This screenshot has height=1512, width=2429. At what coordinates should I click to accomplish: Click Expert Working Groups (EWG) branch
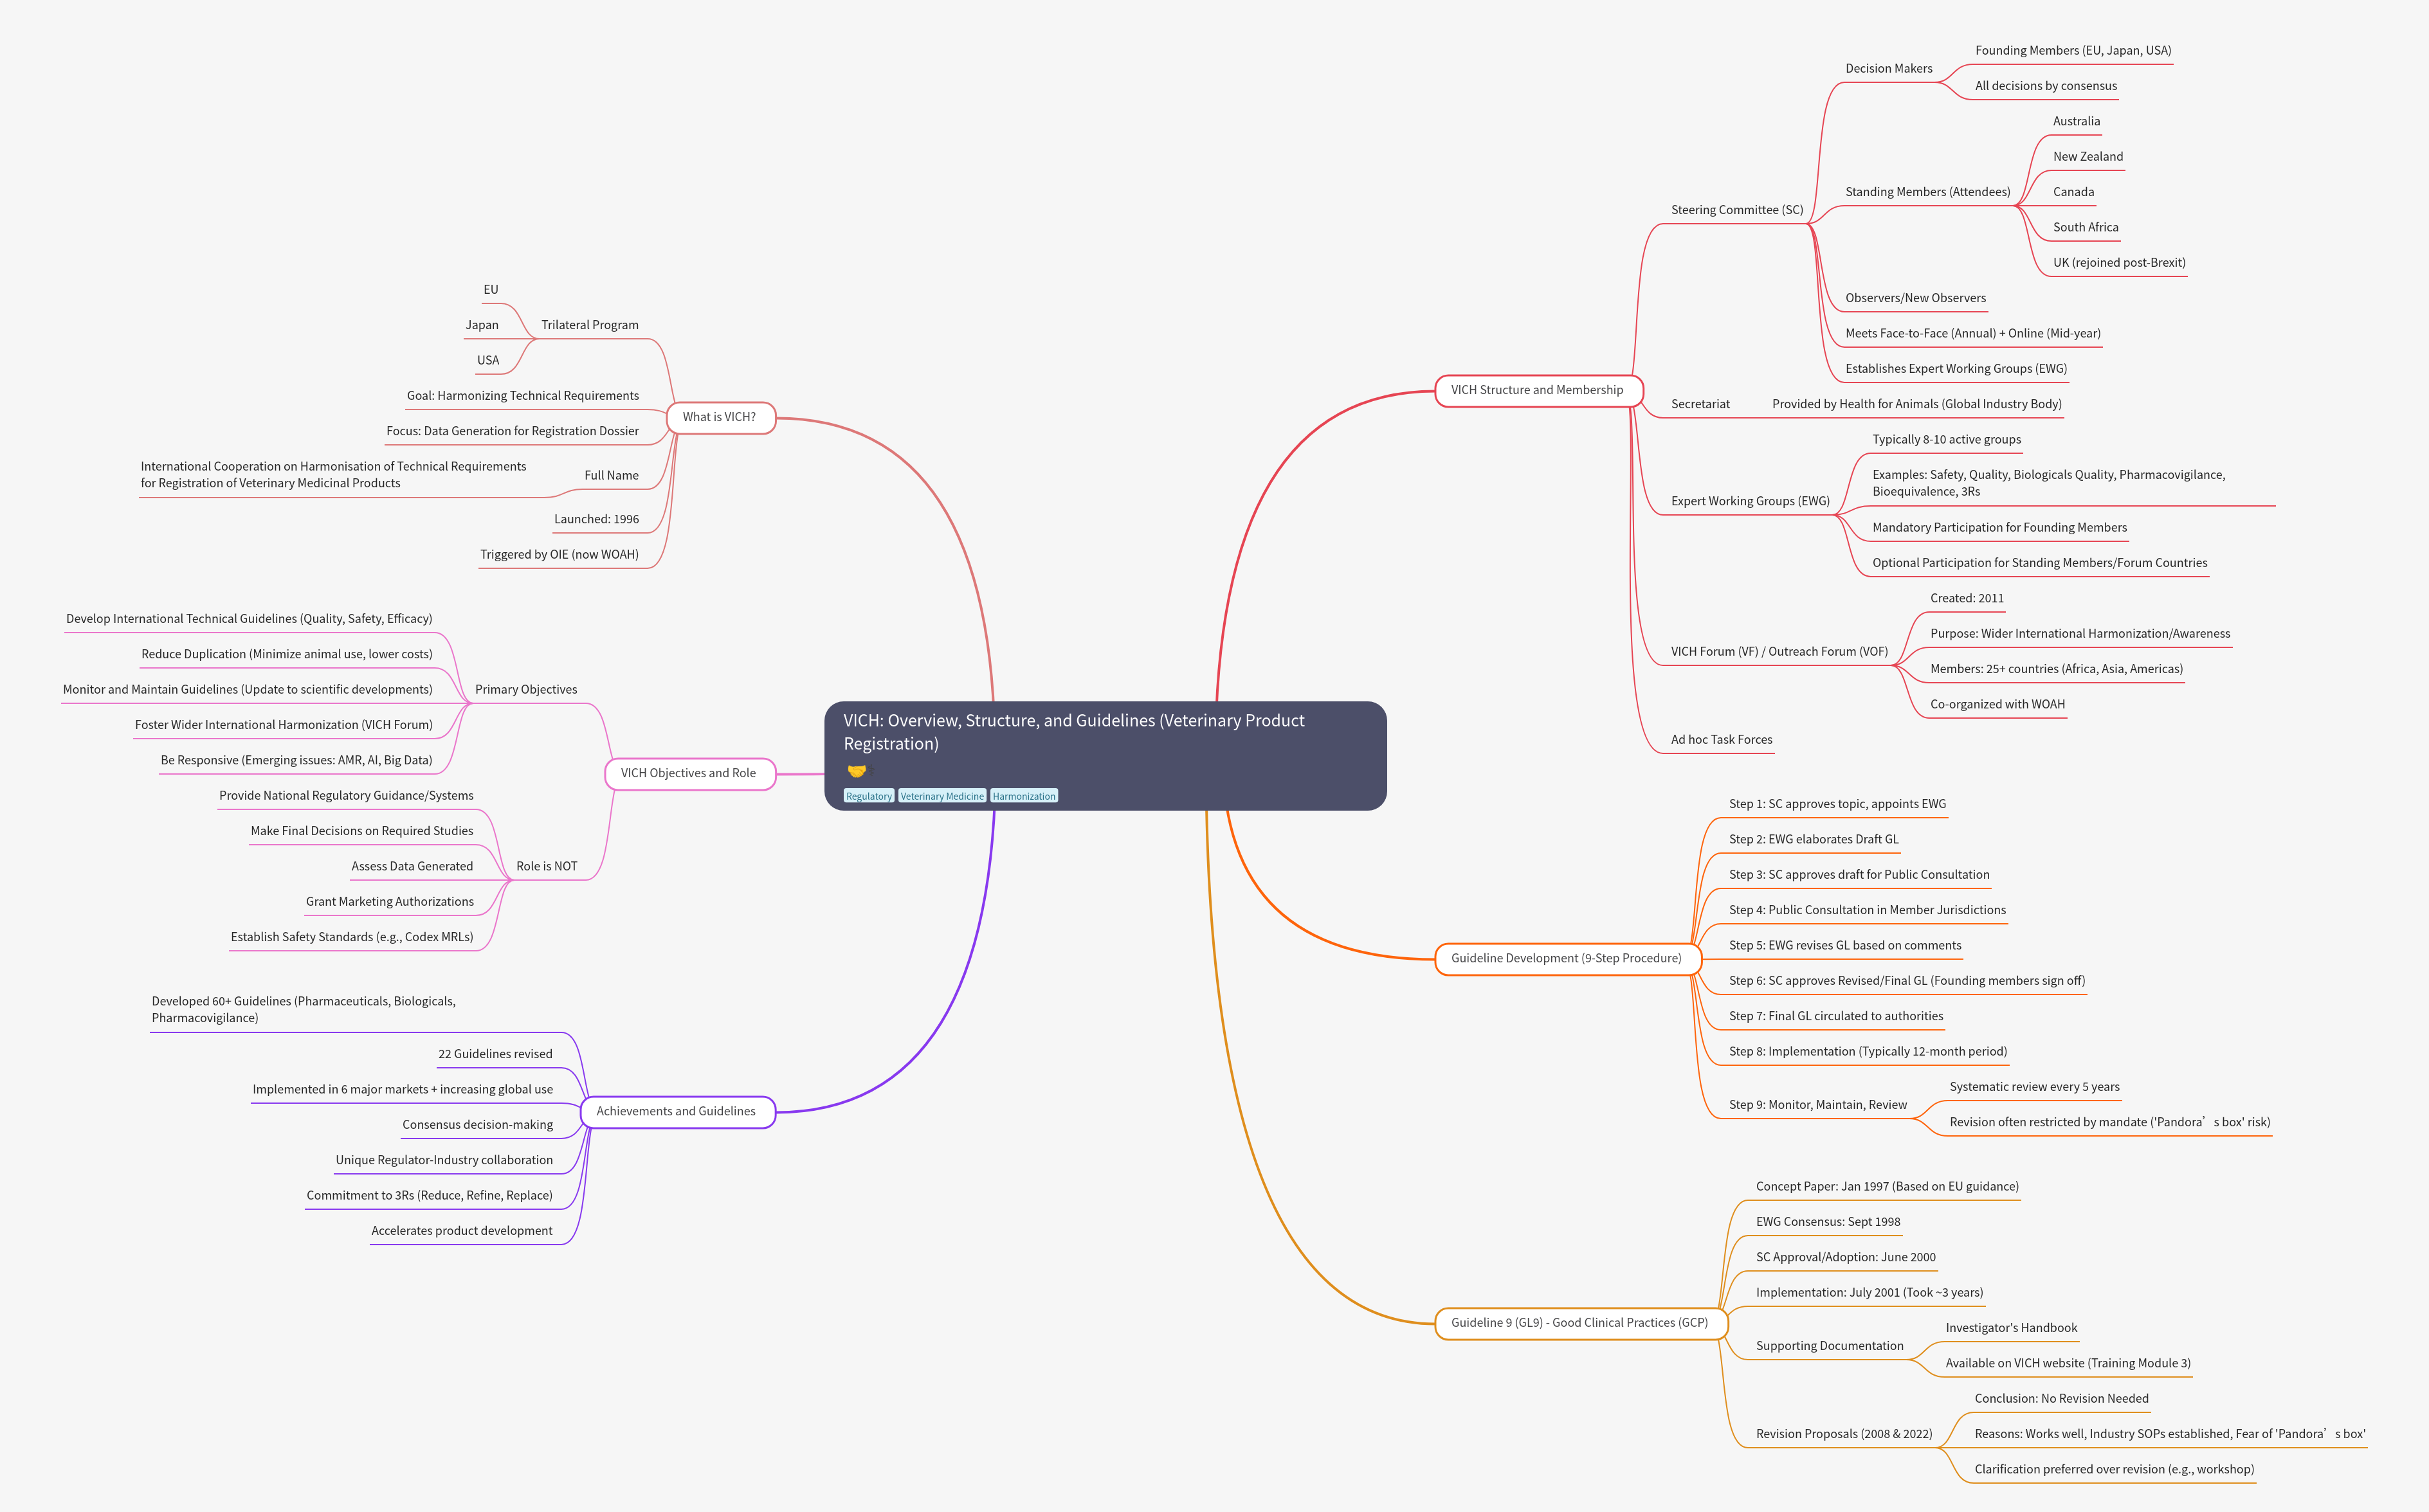1750,501
